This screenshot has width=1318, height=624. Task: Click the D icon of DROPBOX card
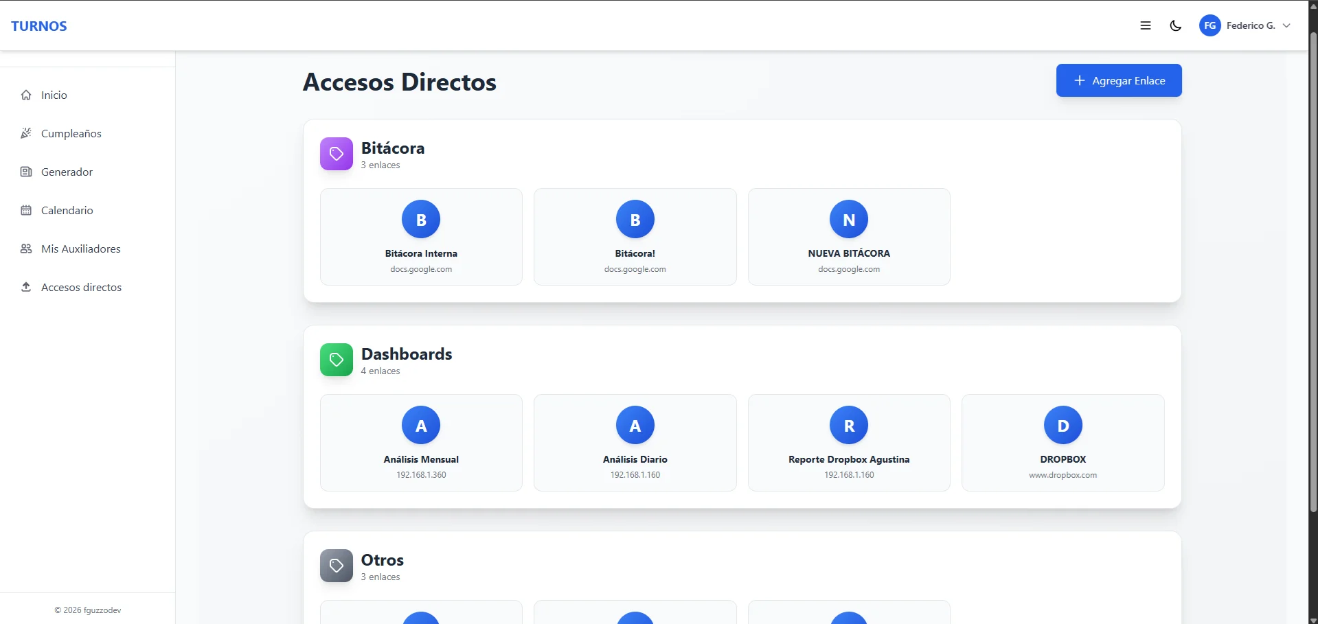[x=1063, y=425]
